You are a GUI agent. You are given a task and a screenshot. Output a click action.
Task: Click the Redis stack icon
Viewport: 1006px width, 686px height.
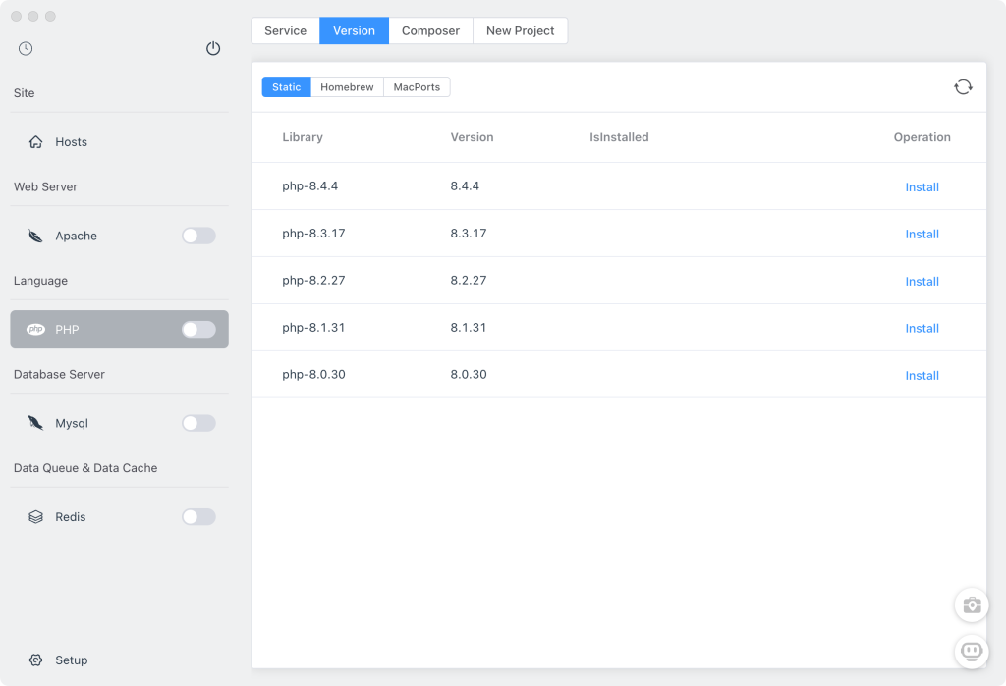pyautogui.click(x=36, y=517)
